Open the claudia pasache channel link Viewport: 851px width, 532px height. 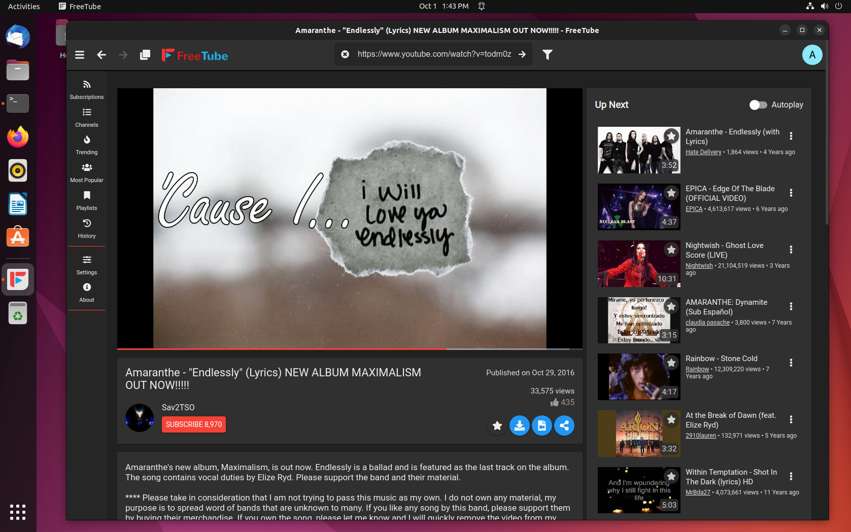pos(707,323)
